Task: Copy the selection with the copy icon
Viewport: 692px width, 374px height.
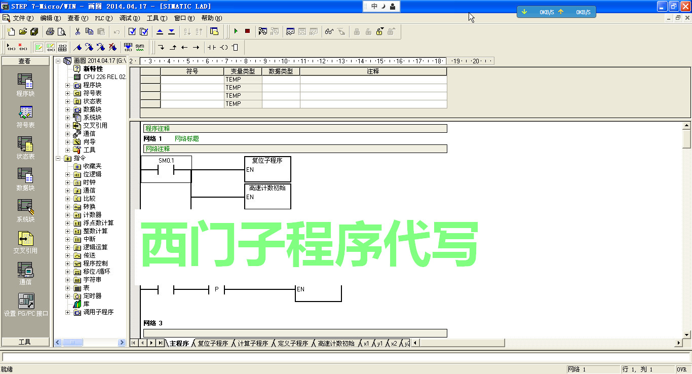Action: pos(89,31)
